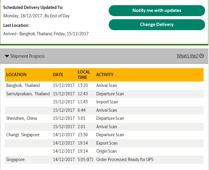209x170 pixels.
Task: Click the Change Delivery button
Action: click(157, 24)
